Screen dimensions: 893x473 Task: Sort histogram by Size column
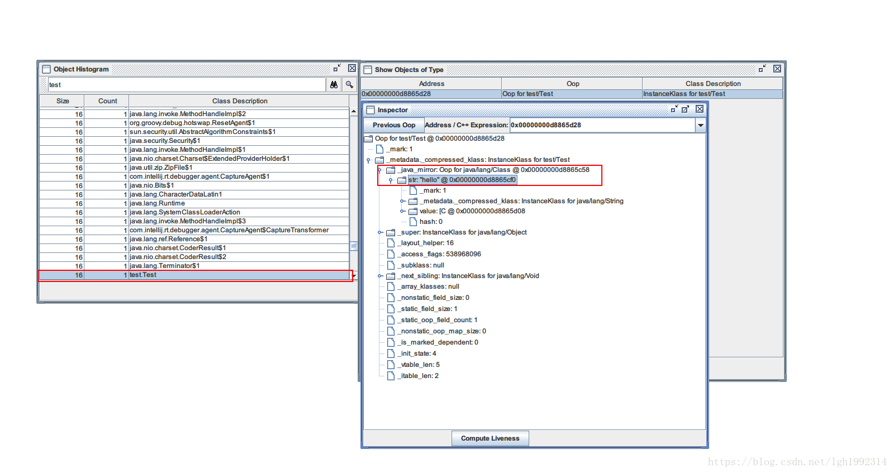(62, 101)
